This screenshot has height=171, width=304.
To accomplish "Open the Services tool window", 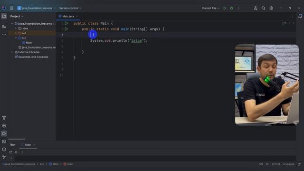I will pos(4,125).
